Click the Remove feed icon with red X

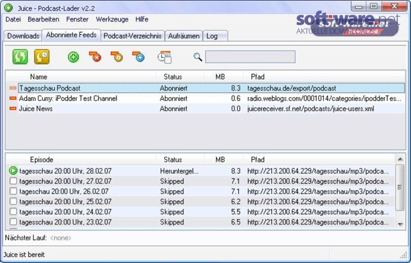tap(95, 56)
